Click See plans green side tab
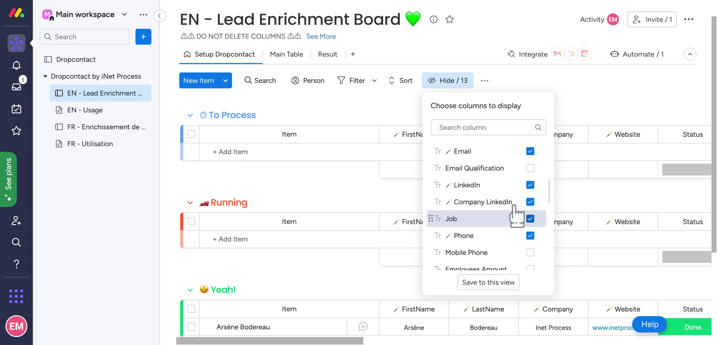The width and height of the screenshot is (717, 345). click(8, 179)
